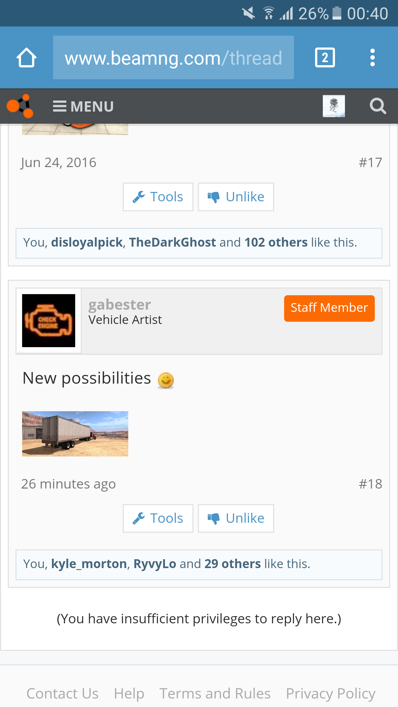This screenshot has width=398, height=707.
Task: Open the forum search magnifier
Action: pyautogui.click(x=378, y=106)
